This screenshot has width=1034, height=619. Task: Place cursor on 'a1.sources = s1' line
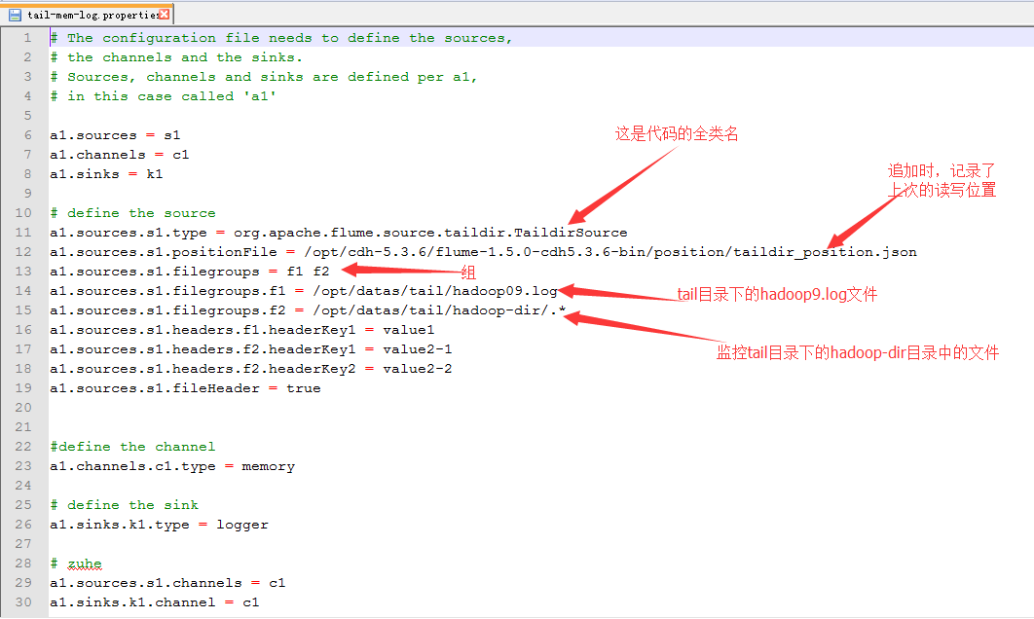click(x=115, y=135)
